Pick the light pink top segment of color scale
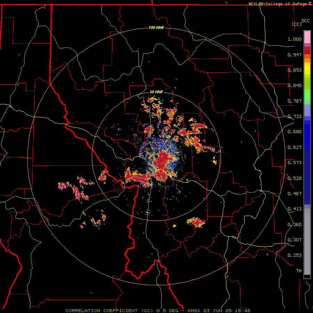Screen dimensions: 313x313 coord(307,37)
